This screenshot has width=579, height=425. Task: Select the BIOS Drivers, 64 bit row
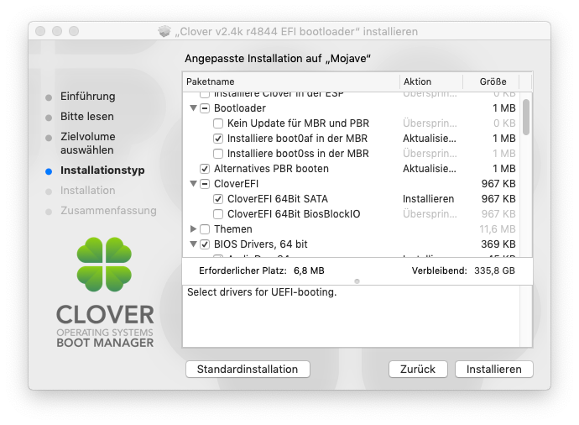pos(261,244)
